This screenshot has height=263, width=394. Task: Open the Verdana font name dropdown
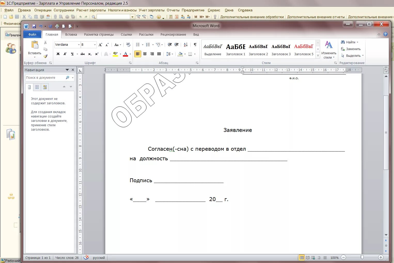[x=79, y=45]
